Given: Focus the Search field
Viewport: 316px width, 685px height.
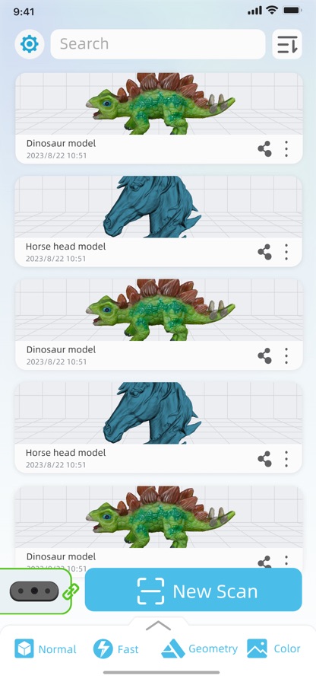Looking at the screenshot, I should [158, 44].
